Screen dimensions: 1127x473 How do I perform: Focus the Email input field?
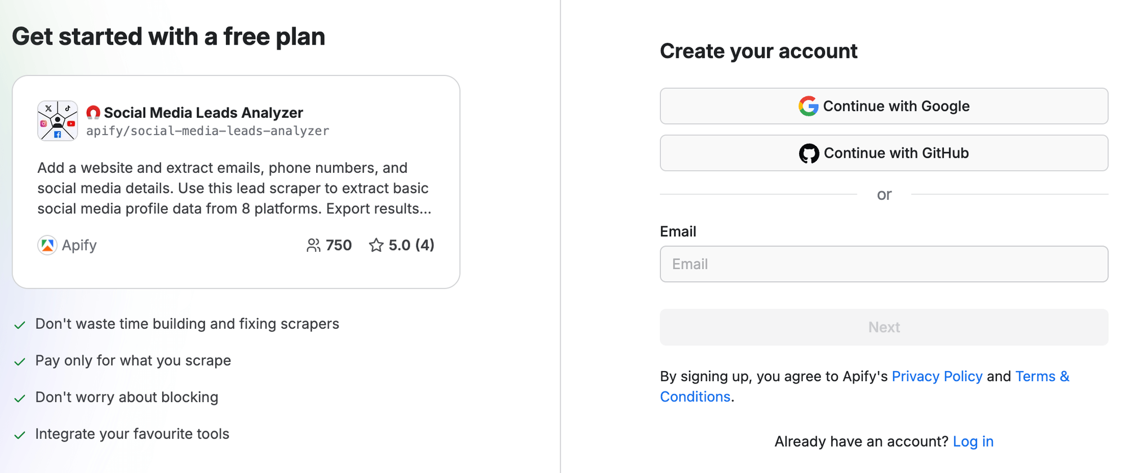[884, 264]
